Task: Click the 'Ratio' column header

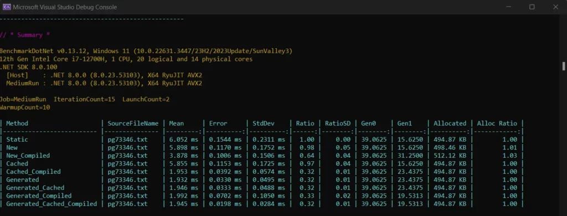Action: click(x=305, y=124)
